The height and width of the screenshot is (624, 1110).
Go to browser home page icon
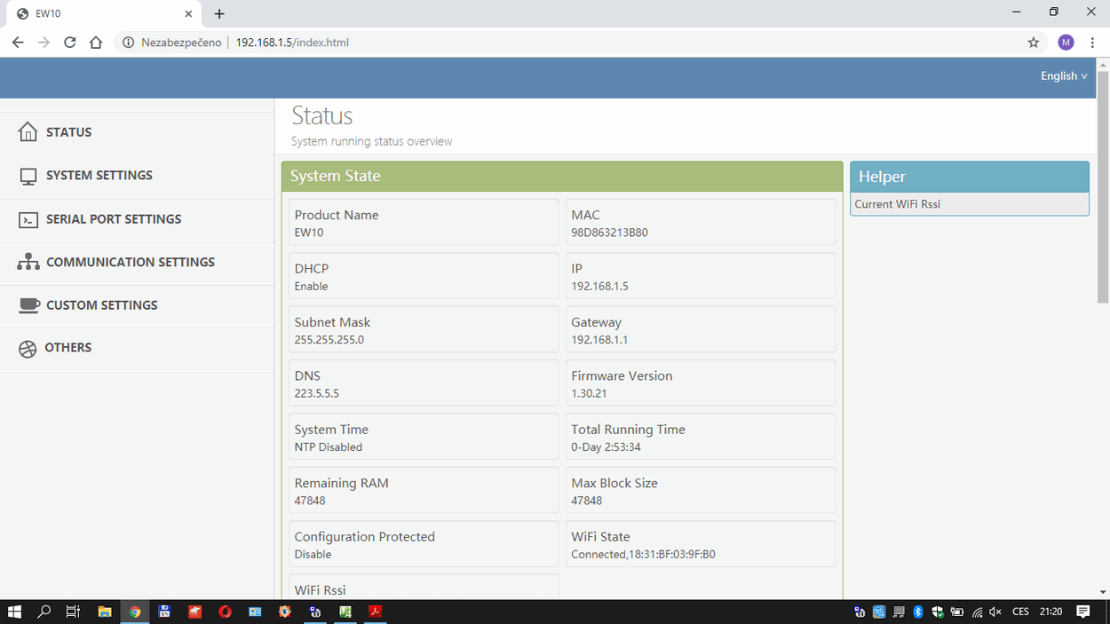click(96, 43)
